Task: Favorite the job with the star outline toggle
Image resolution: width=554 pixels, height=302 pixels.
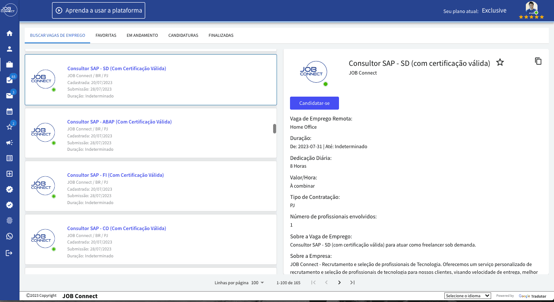Action: [500, 62]
